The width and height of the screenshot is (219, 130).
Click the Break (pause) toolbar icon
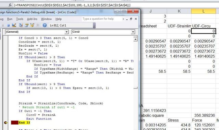[x=3, y=26]
